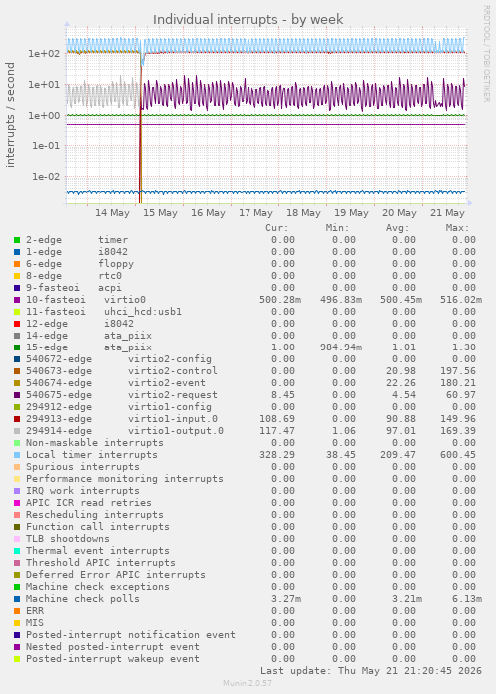Click the 10-fasteoi virtio0 purple legend swatch
Viewport: 496px width, 694px height.
pyautogui.click(x=17, y=300)
